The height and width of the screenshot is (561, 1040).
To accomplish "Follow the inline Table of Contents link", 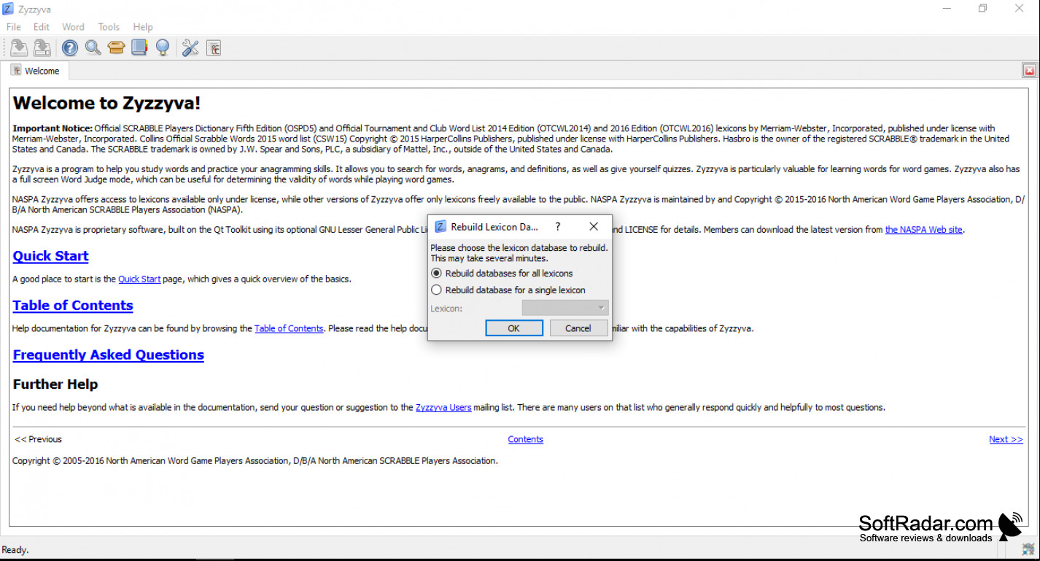I will click(x=289, y=328).
